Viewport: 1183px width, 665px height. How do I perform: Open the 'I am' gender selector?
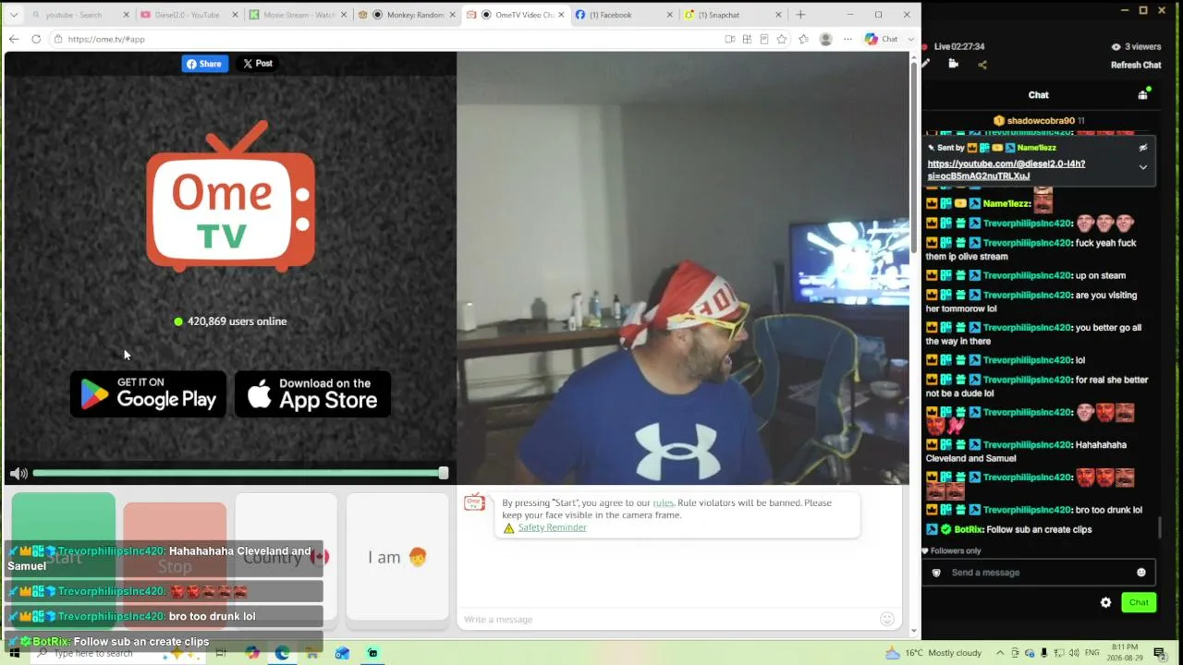click(396, 557)
